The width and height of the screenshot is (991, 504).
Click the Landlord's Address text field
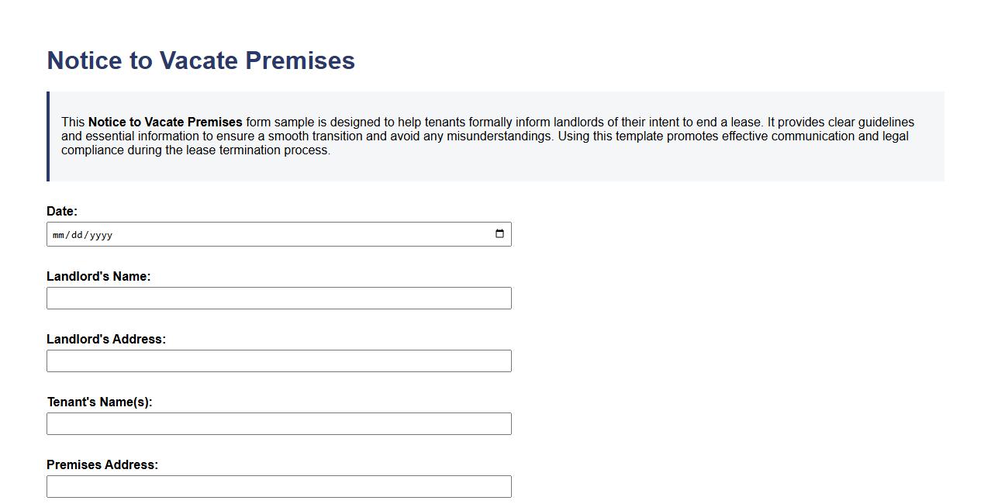279,361
